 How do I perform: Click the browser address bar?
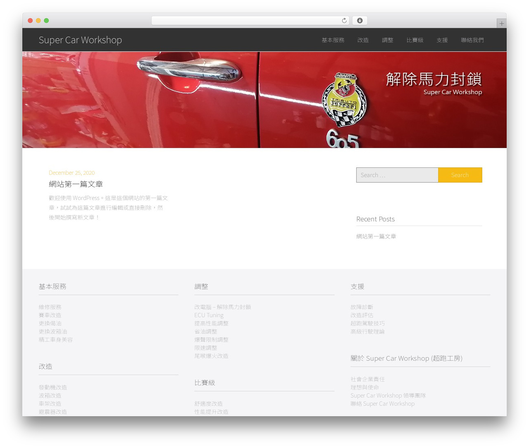tap(250, 21)
